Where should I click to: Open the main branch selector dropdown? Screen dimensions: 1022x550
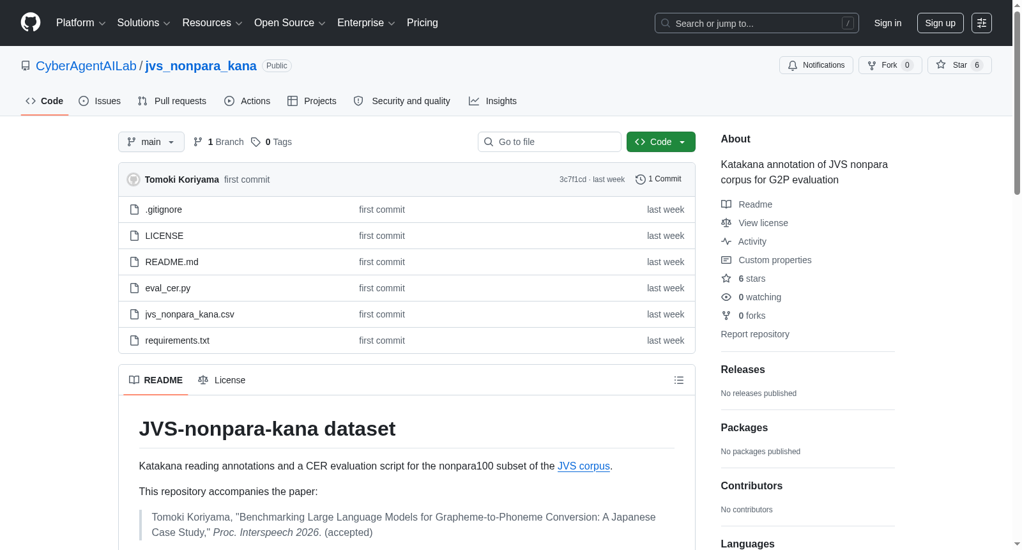point(151,142)
